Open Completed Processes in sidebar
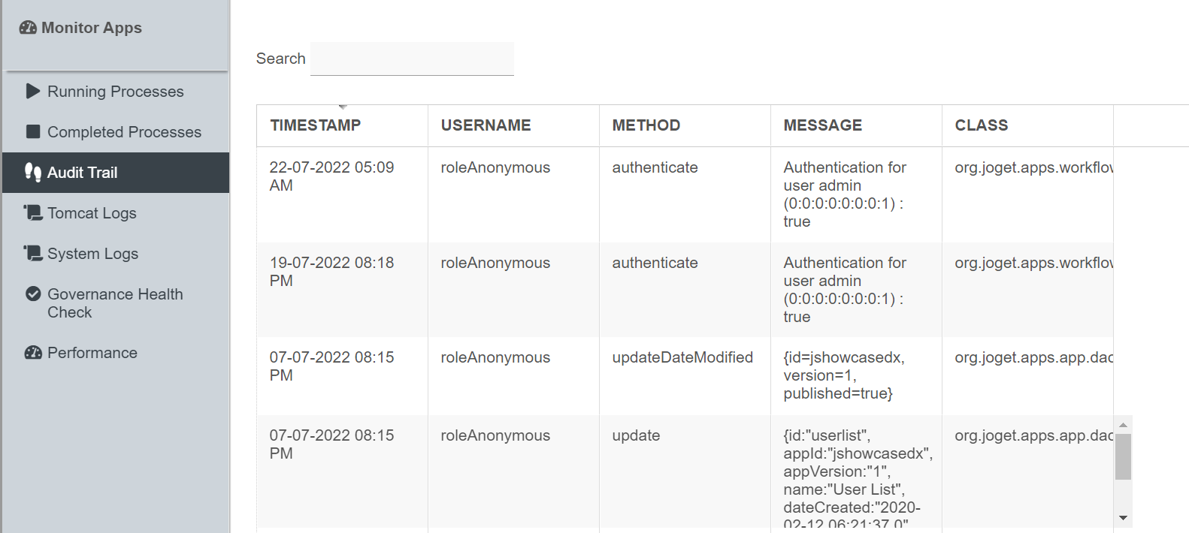1189x533 pixels. point(124,132)
